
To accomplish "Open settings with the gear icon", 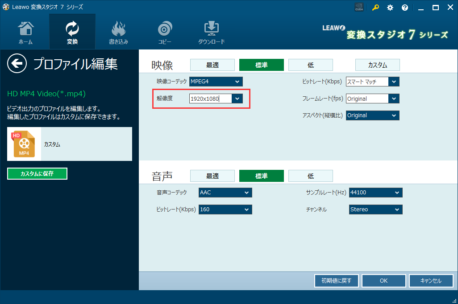I will [390, 8].
